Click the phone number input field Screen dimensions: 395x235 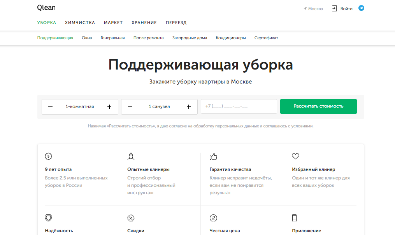point(239,106)
